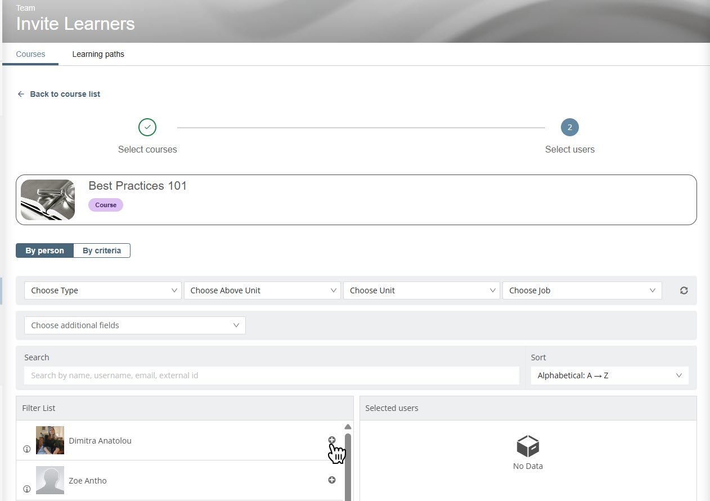This screenshot has height=501, width=710.
Task: Expand the Choose Job dropdown
Action: pyautogui.click(x=582, y=290)
